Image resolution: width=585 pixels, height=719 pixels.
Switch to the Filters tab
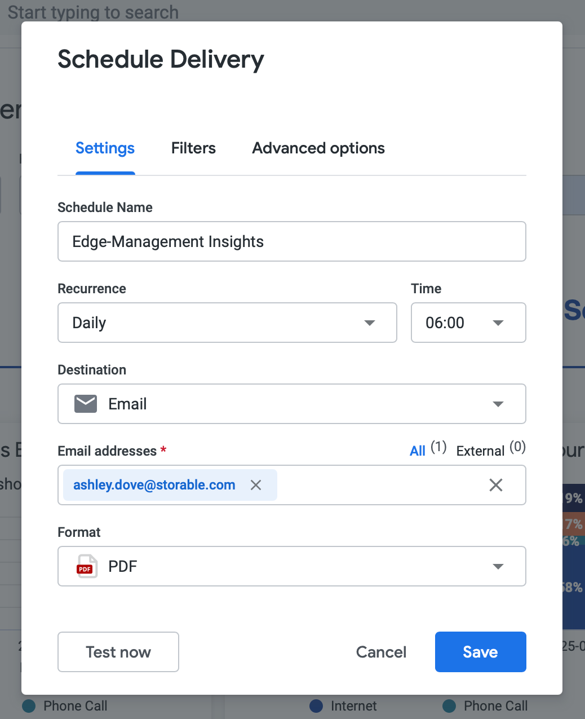(193, 148)
